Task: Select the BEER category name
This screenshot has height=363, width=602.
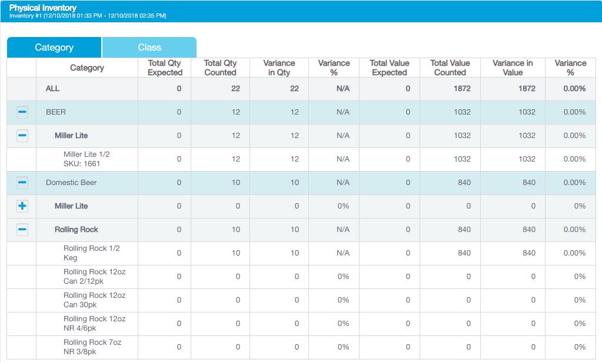Action: (56, 112)
